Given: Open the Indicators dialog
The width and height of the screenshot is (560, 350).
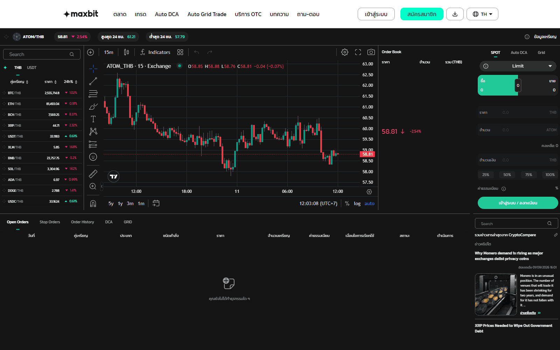Looking at the screenshot, I should (155, 52).
